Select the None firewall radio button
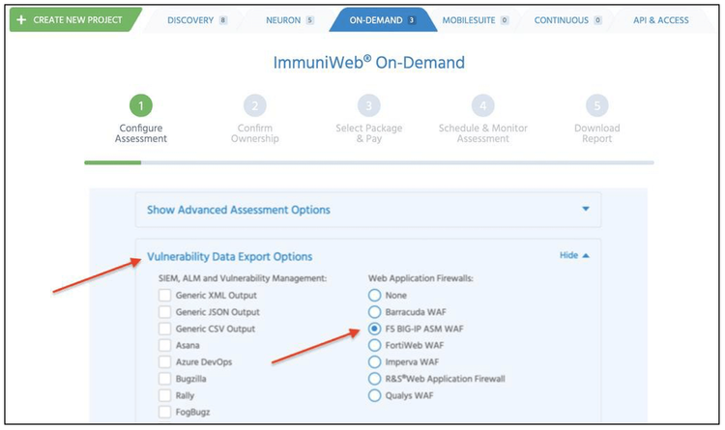 click(x=374, y=296)
